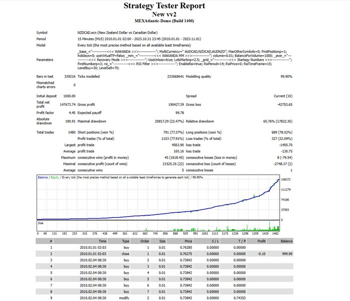Select the -0.10 profit in row 2

point(262,254)
